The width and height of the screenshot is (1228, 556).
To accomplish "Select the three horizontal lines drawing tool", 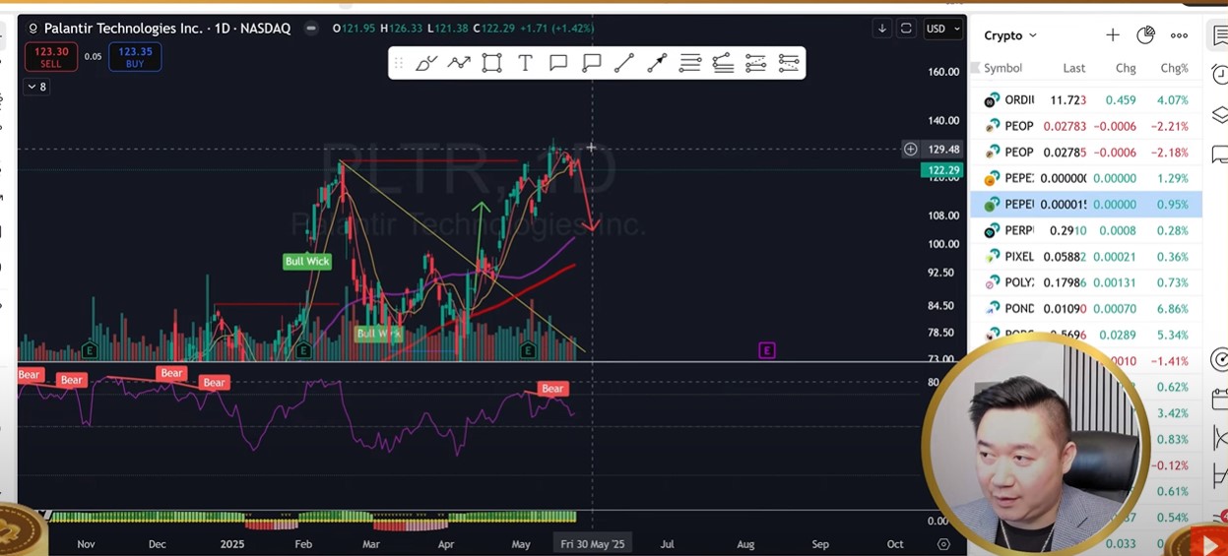I will 690,63.
